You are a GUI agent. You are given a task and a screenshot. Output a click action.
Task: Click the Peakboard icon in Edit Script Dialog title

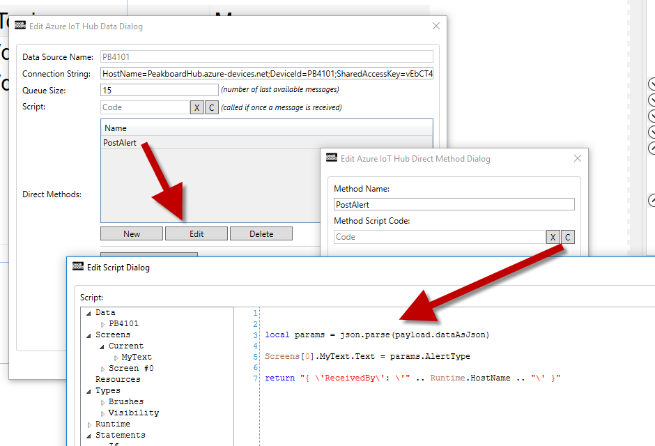[78, 266]
